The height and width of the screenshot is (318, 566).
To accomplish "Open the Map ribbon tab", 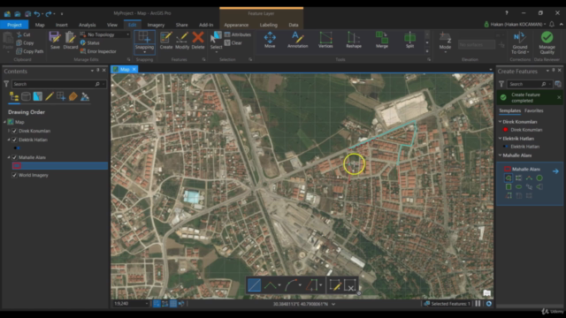I will 40,25.
